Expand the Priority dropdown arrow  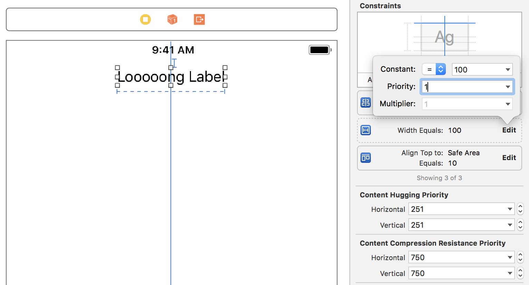tap(508, 87)
